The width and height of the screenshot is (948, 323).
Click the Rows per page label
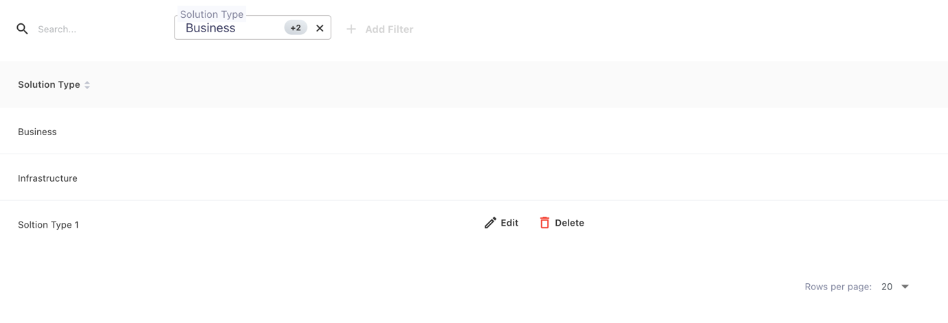[838, 287]
